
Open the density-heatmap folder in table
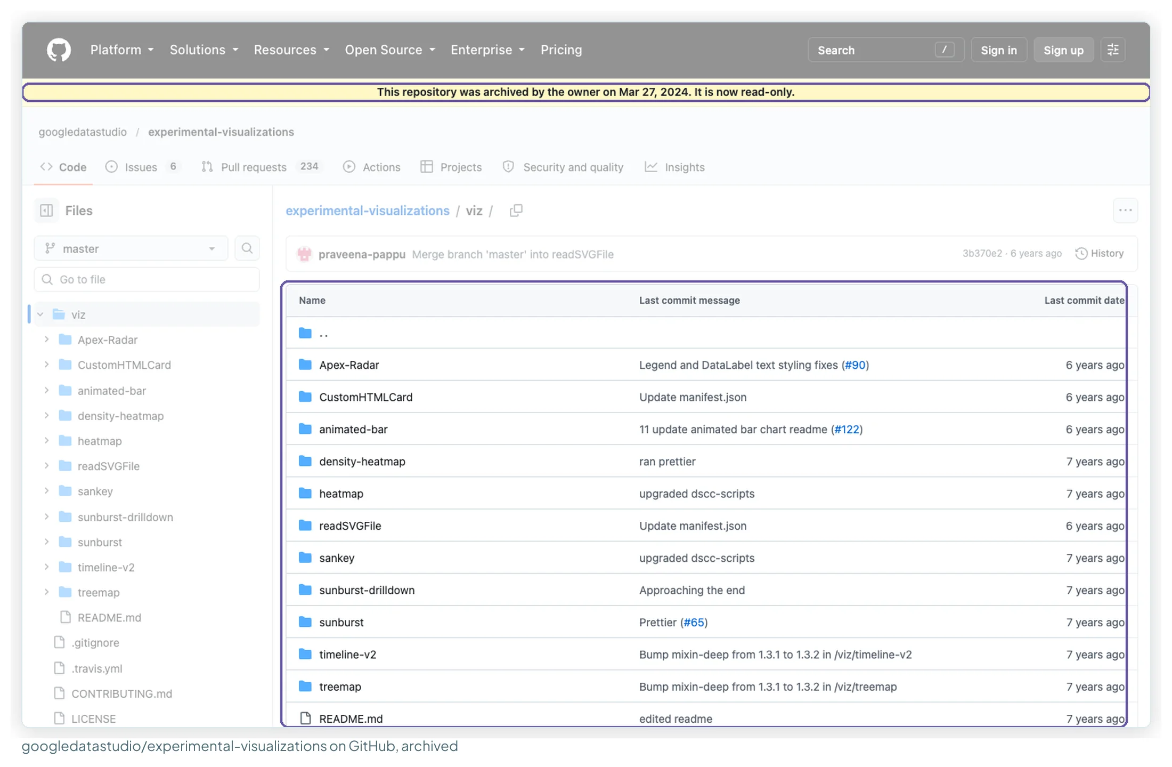pos(362,461)
